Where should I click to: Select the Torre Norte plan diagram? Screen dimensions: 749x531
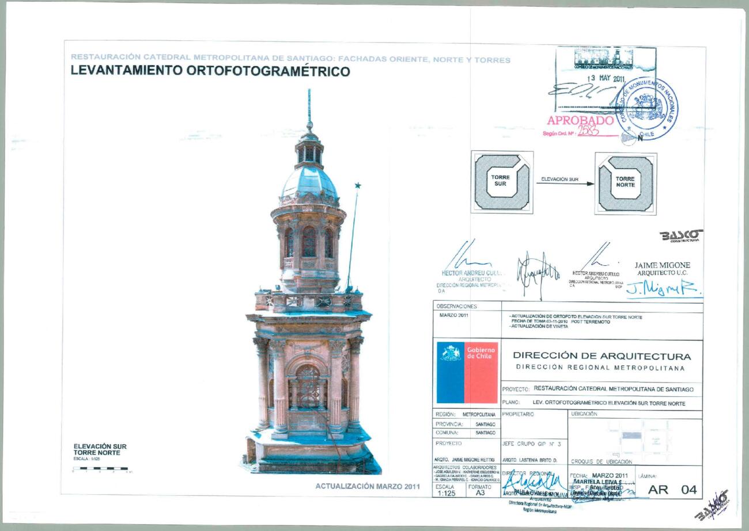coord(625,182)
